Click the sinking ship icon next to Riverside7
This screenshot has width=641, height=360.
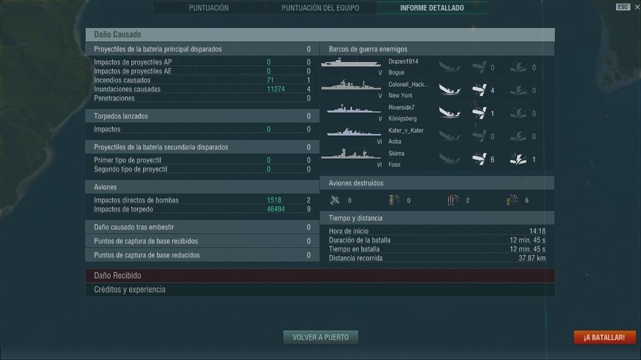449,113
